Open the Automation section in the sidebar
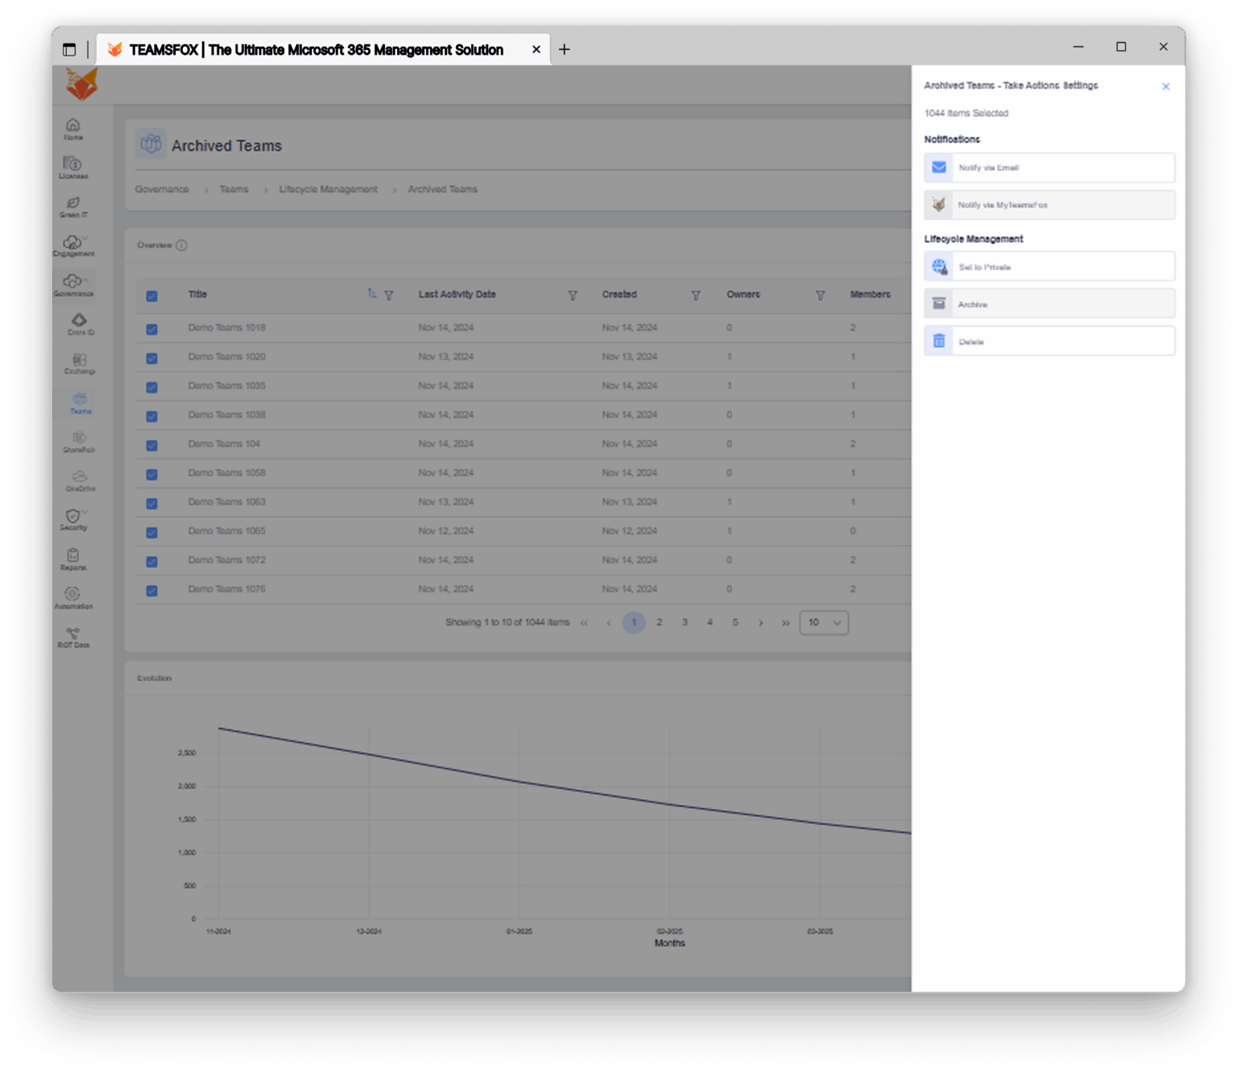The height and width of the screenshot is (1069, 1237). click(73, 597)
